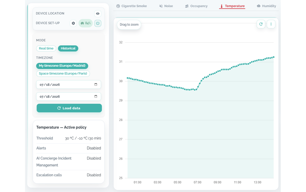Click the rain cloud Humidity icon

(259, 6)
